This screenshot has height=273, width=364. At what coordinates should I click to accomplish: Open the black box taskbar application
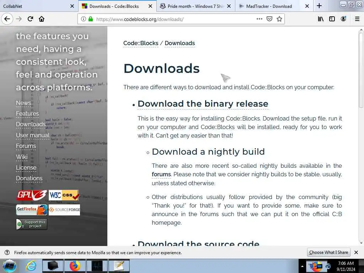(x=53, y=266)
